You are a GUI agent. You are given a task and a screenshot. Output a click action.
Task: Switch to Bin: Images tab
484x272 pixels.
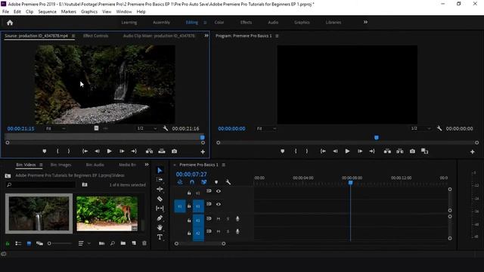pos(60,165)
